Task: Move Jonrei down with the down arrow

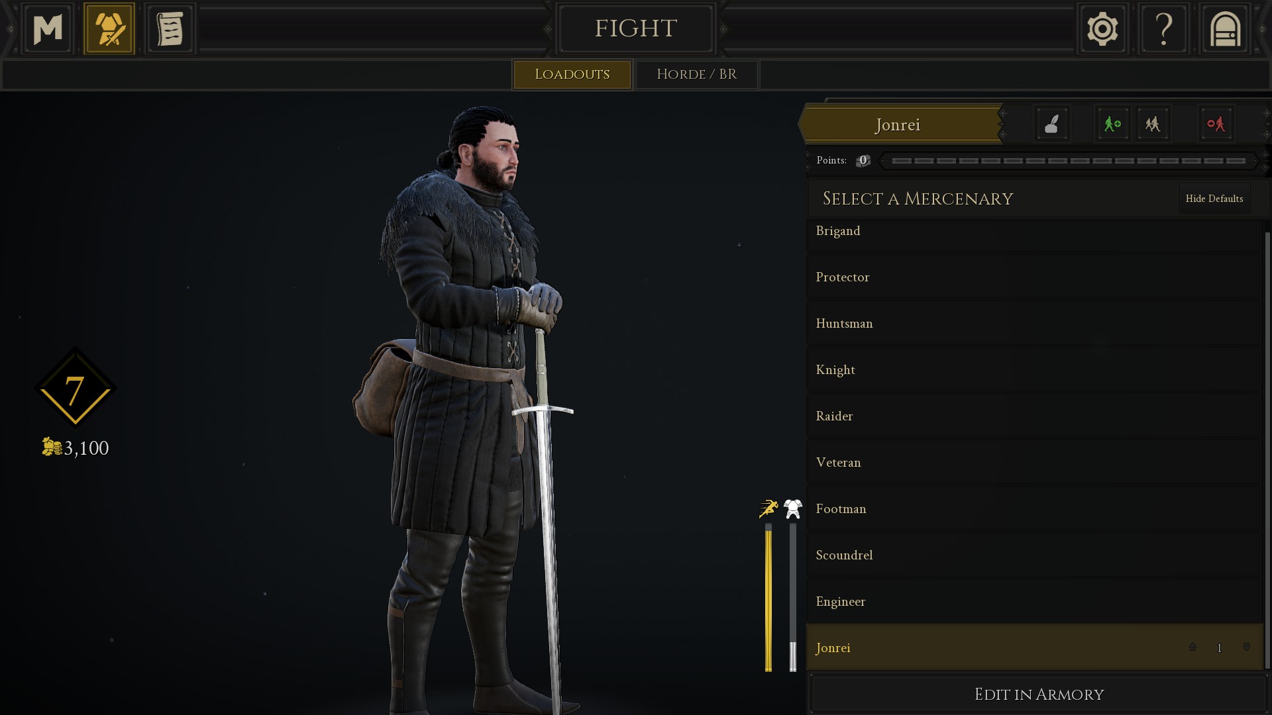Action: pos(1246,647)
